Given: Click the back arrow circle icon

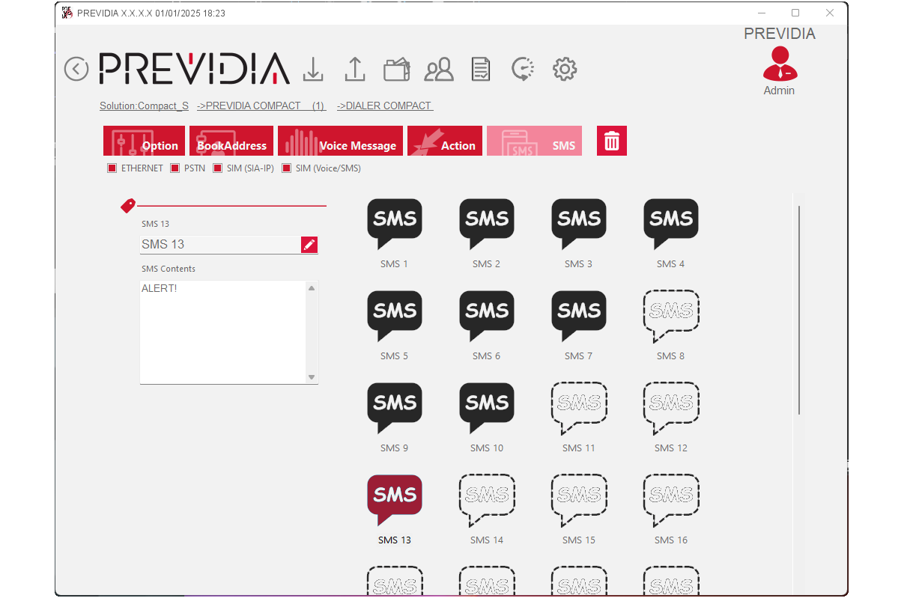Looking at the screenshot, I should 76,69.
